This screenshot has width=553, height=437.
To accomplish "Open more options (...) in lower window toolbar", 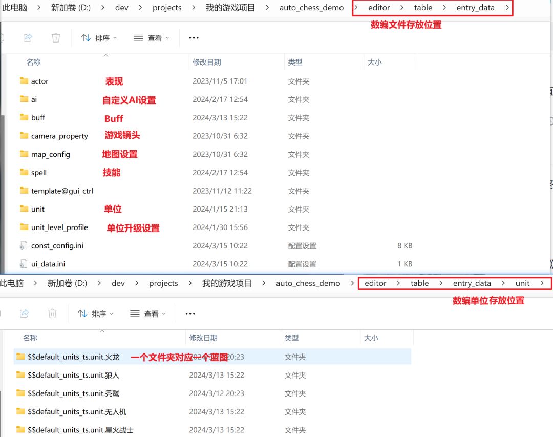I will (x=190, y=314).
